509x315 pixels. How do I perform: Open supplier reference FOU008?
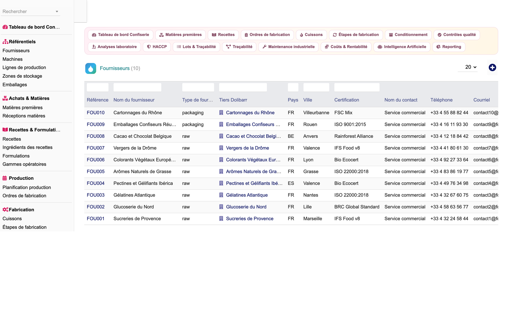(x=96, y=136)
